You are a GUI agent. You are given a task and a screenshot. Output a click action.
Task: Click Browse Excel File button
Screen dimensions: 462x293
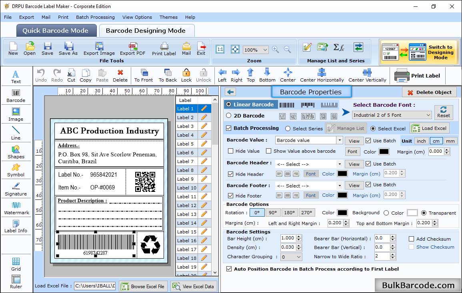(x=143, y=286)
